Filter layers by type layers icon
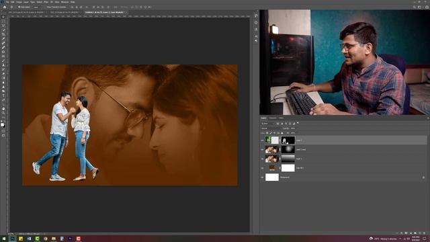Image resolution: width=430 pixels, height=242 pixels. coord(286,124)
